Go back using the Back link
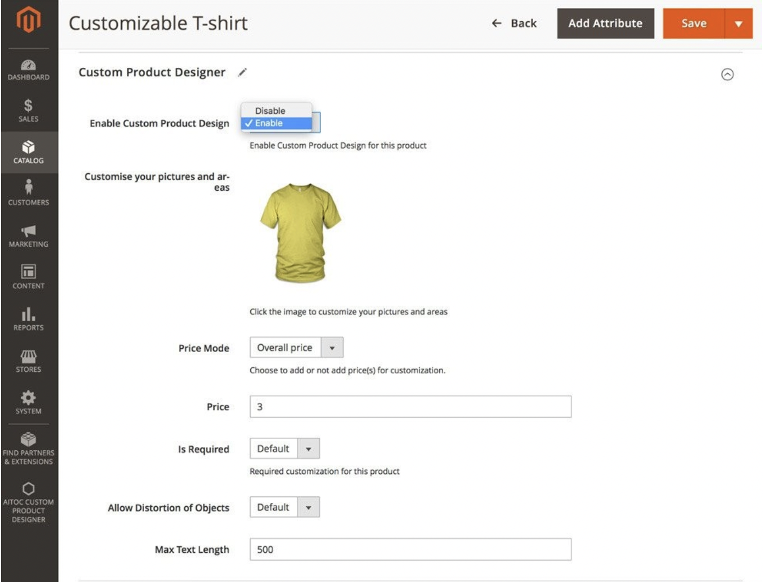The width and height of the screenshot is (763, 582). (514, 23)
